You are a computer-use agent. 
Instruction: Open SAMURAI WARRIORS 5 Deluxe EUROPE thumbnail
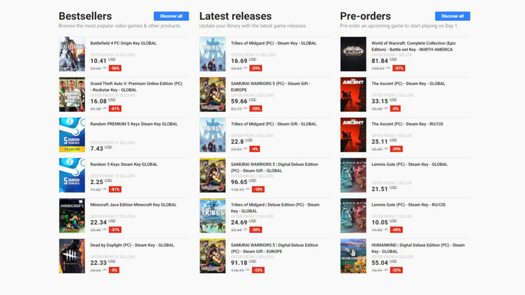click(x=213, y=256)
